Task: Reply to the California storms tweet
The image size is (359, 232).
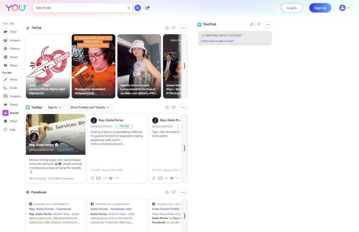Action: click(x=92, y=178)
